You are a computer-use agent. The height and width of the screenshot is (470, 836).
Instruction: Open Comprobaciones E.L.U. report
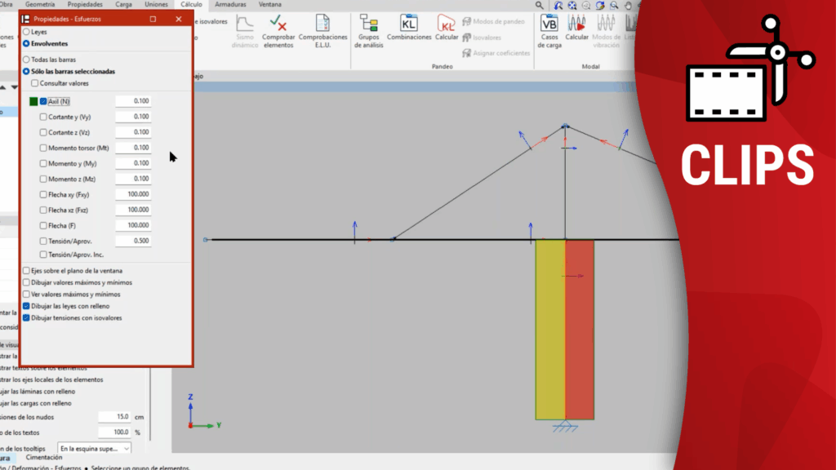(x=322, y=24)
